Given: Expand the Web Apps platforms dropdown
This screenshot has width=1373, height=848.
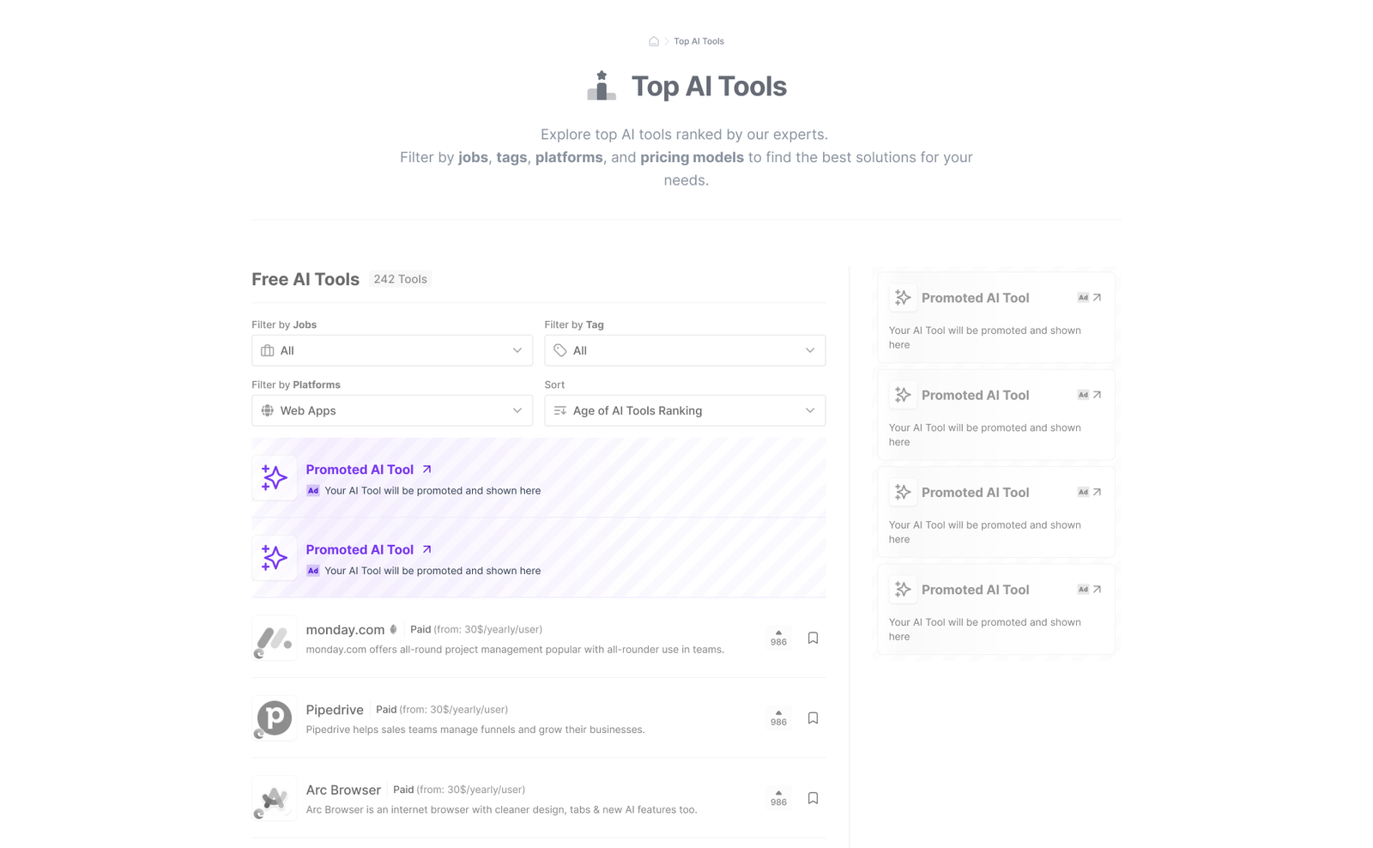Looking at the screenshot, I should (392, 410).
